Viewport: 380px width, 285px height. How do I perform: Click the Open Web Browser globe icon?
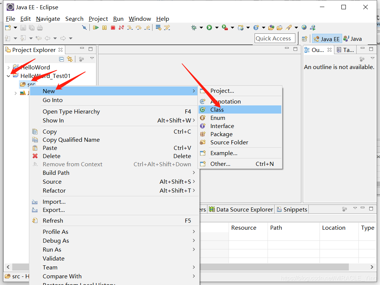point(304,27)
